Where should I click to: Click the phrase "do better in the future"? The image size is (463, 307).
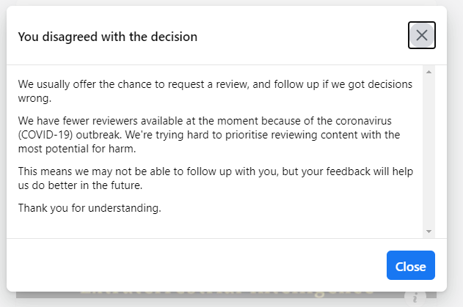88,185
